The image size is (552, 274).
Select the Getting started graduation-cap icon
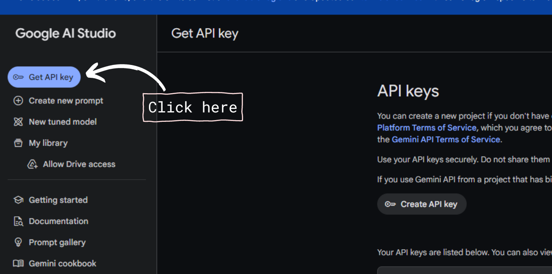[18, 200]
